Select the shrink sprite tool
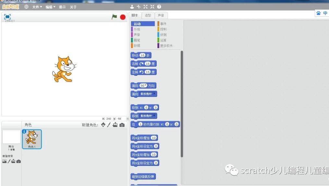 pos(152,7)
